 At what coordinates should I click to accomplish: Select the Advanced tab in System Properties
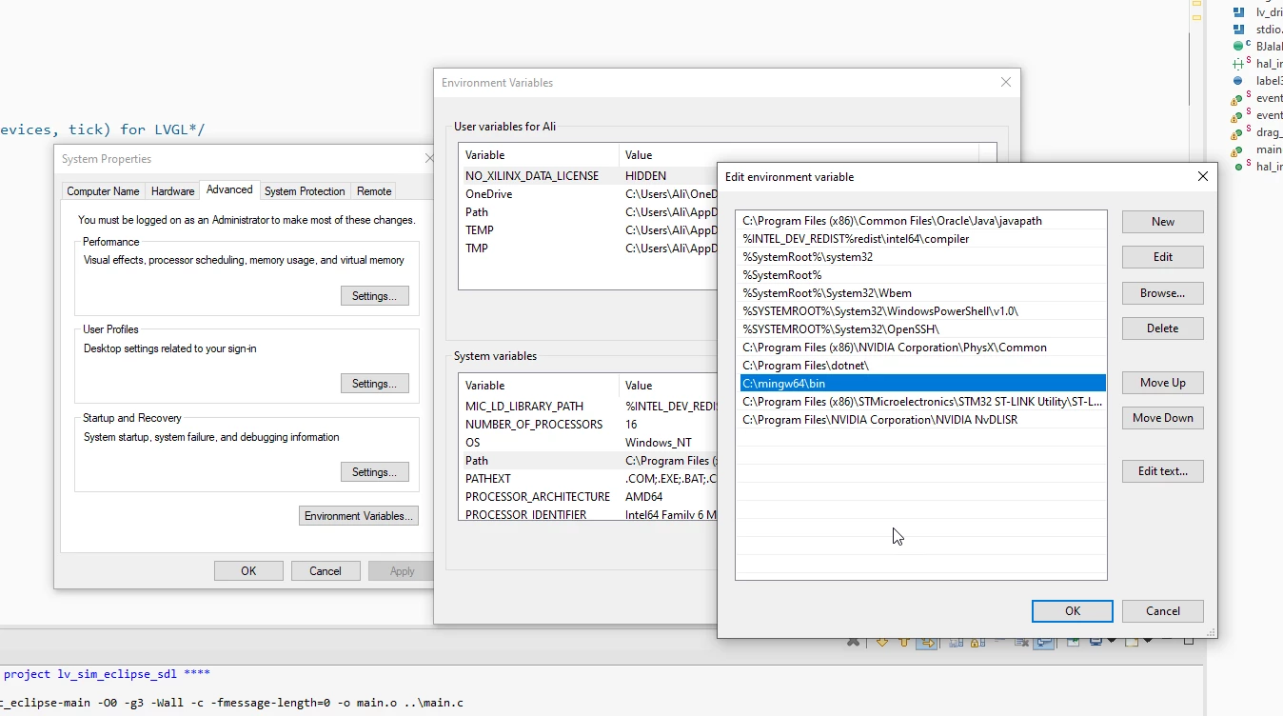tap(229, 189)
